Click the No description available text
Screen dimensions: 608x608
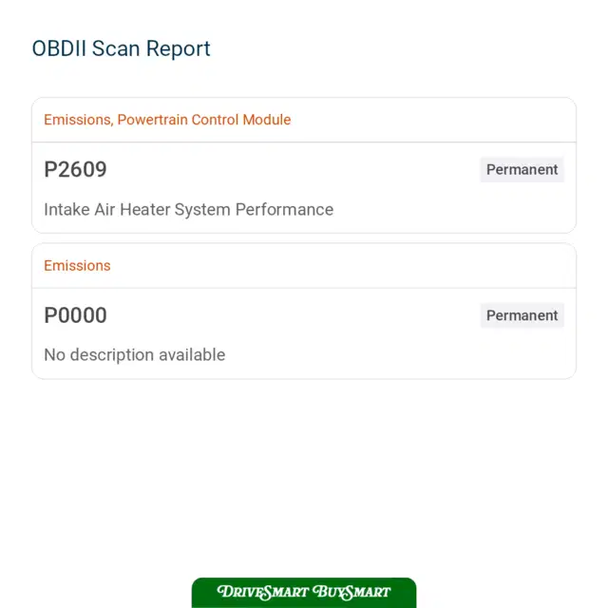[135, 354]
